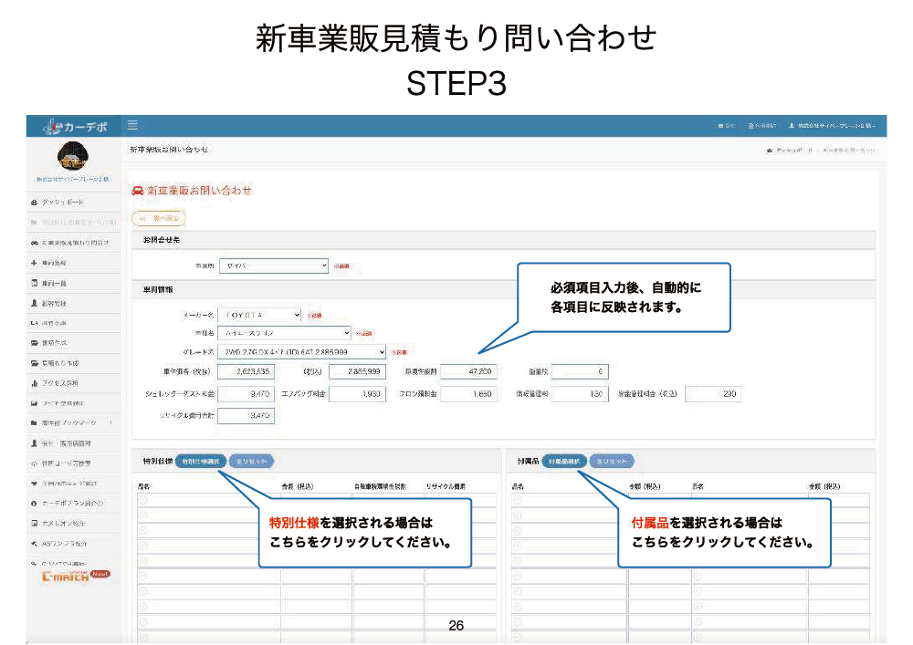Image resolution: width=913 pixels, height=645 pixels.
Task: Click the first row circle icon under 付属品
Action: tap(518, 500)
